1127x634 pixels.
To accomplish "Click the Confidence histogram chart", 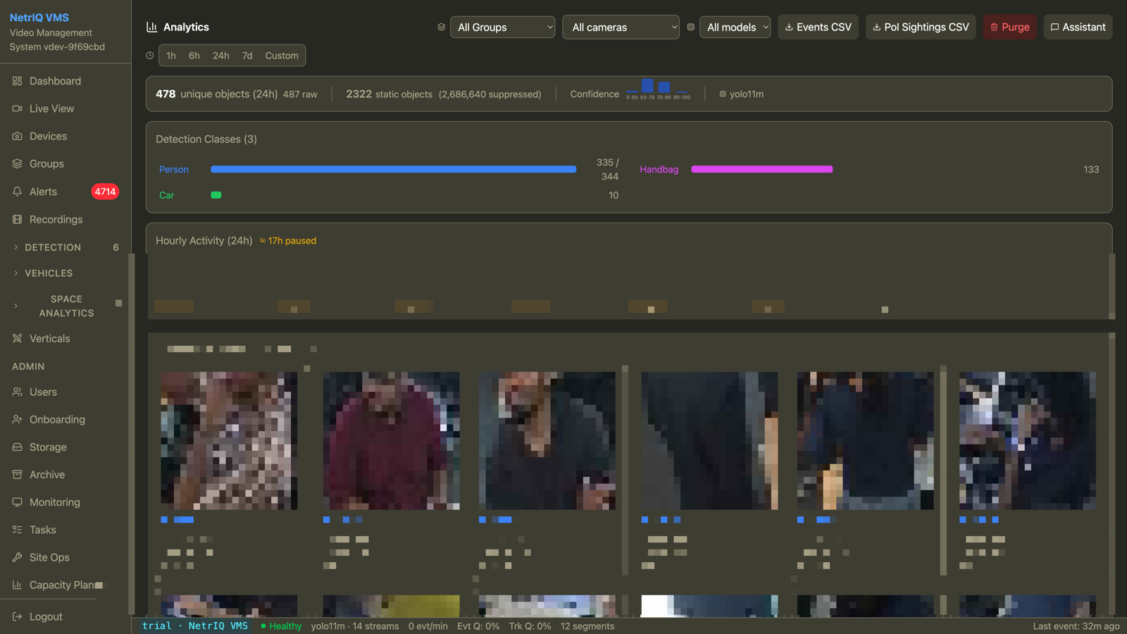I will click(x=658, y=89).
